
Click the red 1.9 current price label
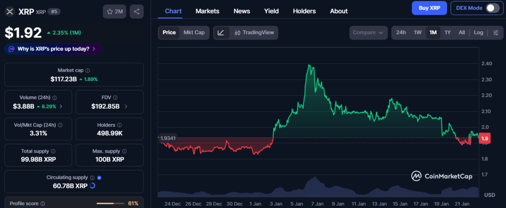pos(485,138)
